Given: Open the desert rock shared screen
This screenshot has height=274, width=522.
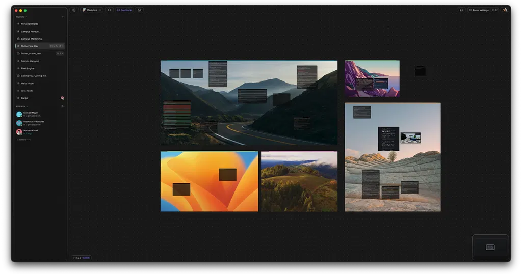Looking at the screenshot, I should (x=393, y=157).
